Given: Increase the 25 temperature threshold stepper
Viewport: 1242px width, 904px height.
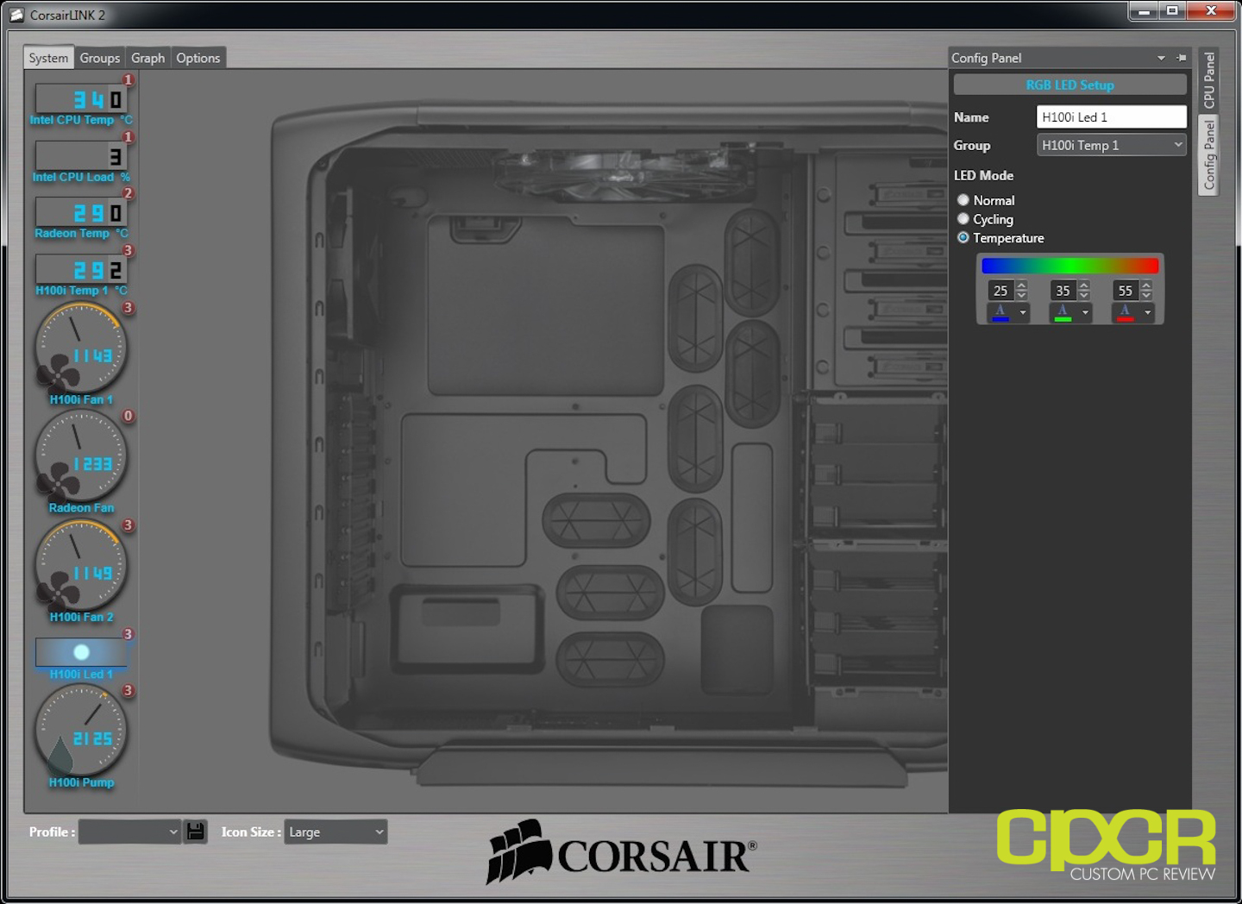Looking at the screenshot, I should pyautogui.click(x=1022, y=286).
